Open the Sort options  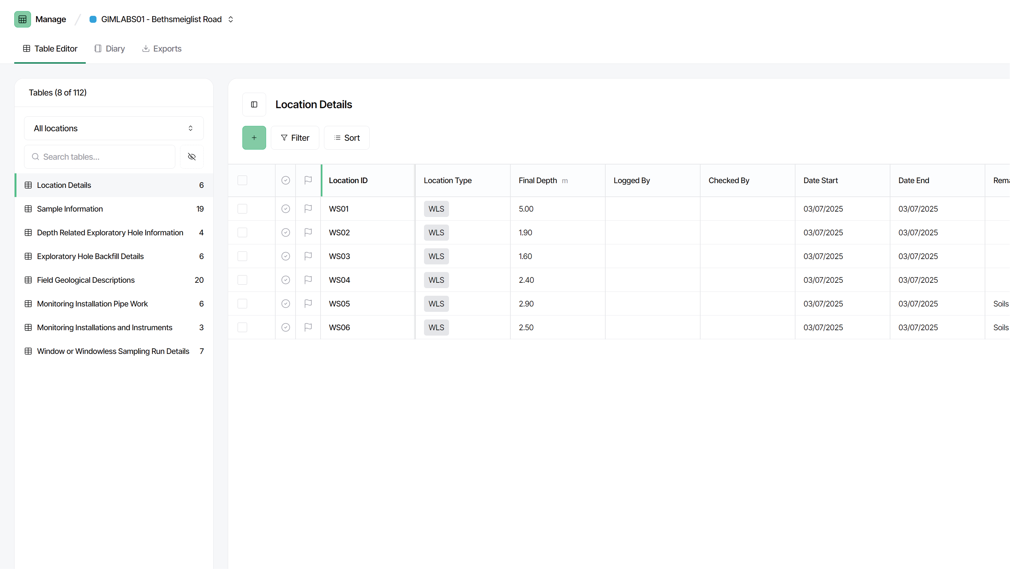346,138
